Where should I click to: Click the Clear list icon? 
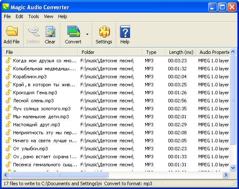pyautogui.click(x=50, y=32)
